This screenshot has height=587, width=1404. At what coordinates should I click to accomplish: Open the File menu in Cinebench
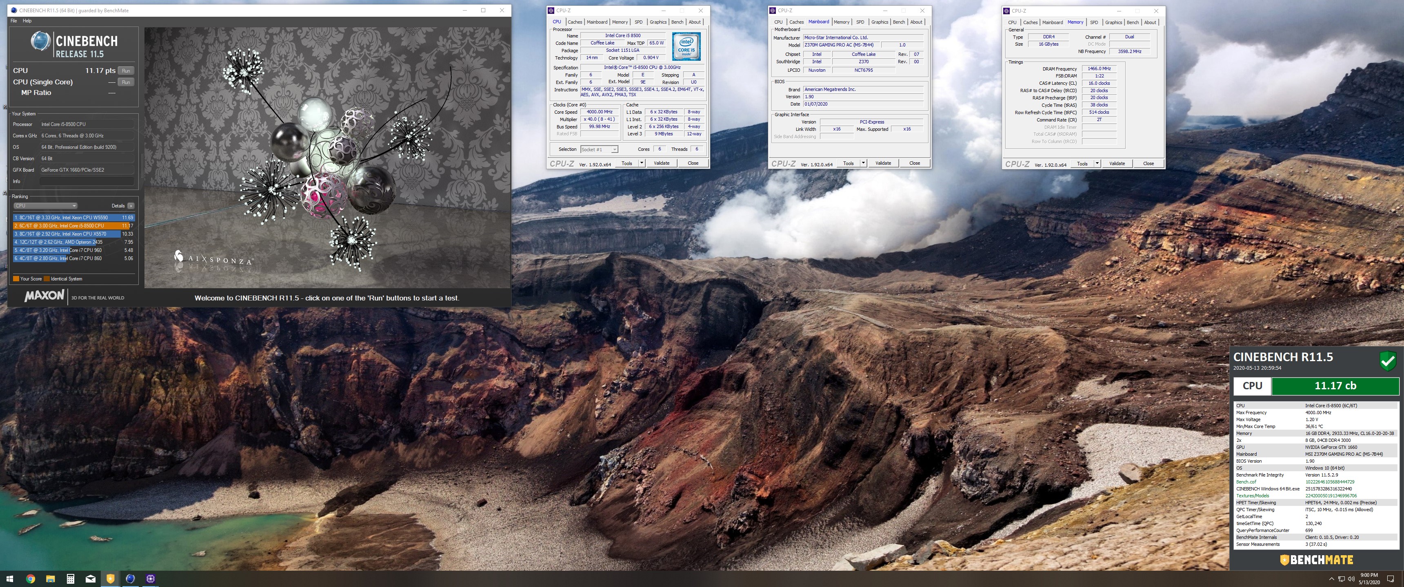[x=13, y=21]
